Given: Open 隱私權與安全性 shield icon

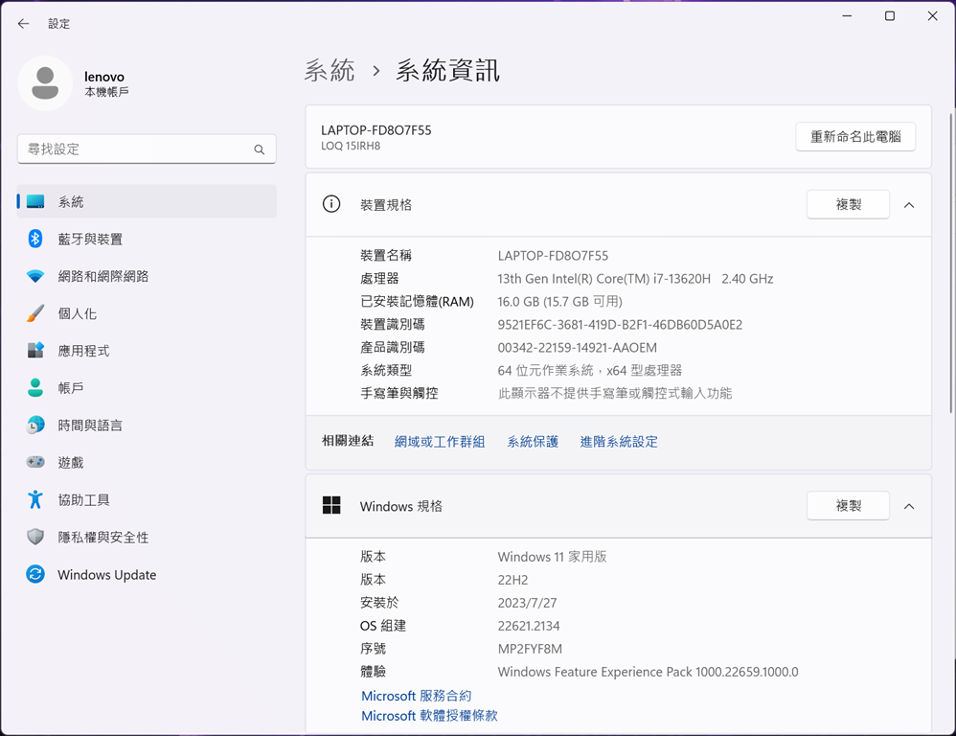Looking at the screenshot, I should click(x=35, y=537).
